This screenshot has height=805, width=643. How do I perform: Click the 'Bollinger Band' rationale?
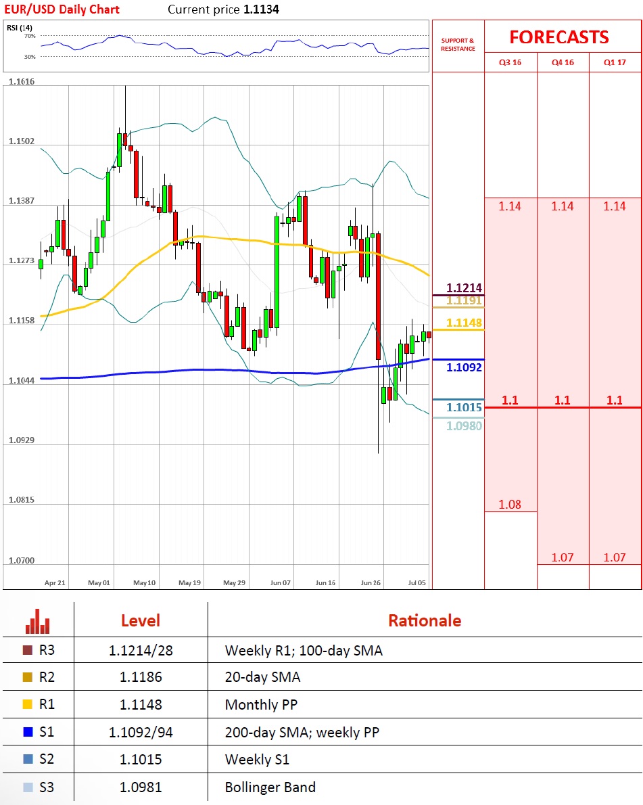[x=270, y=787]
